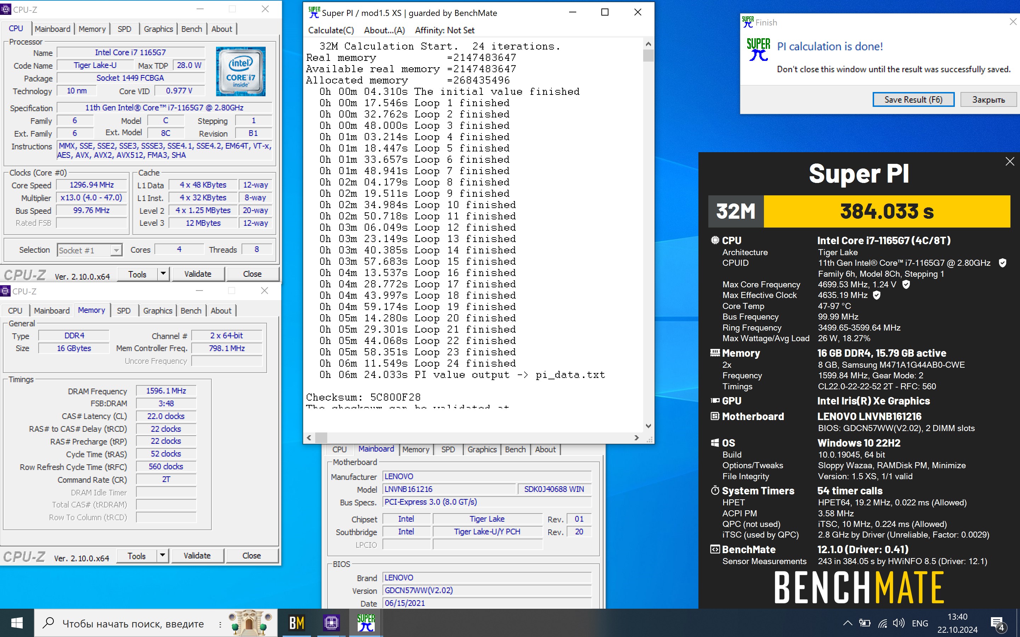
Task: Expand Tools dropdown arrow in top CPU-Z
Action: [164, 274]
